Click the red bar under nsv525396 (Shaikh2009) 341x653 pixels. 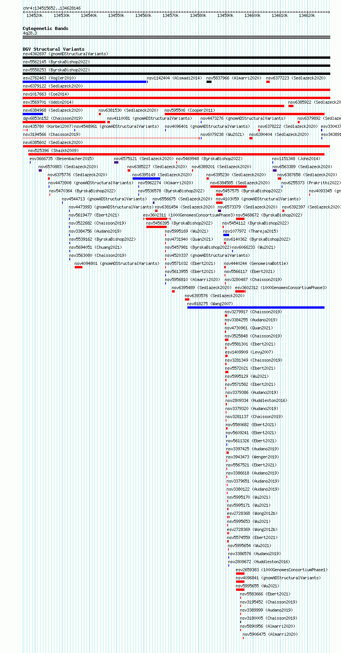pyautogui.click(x=176, y=154)
